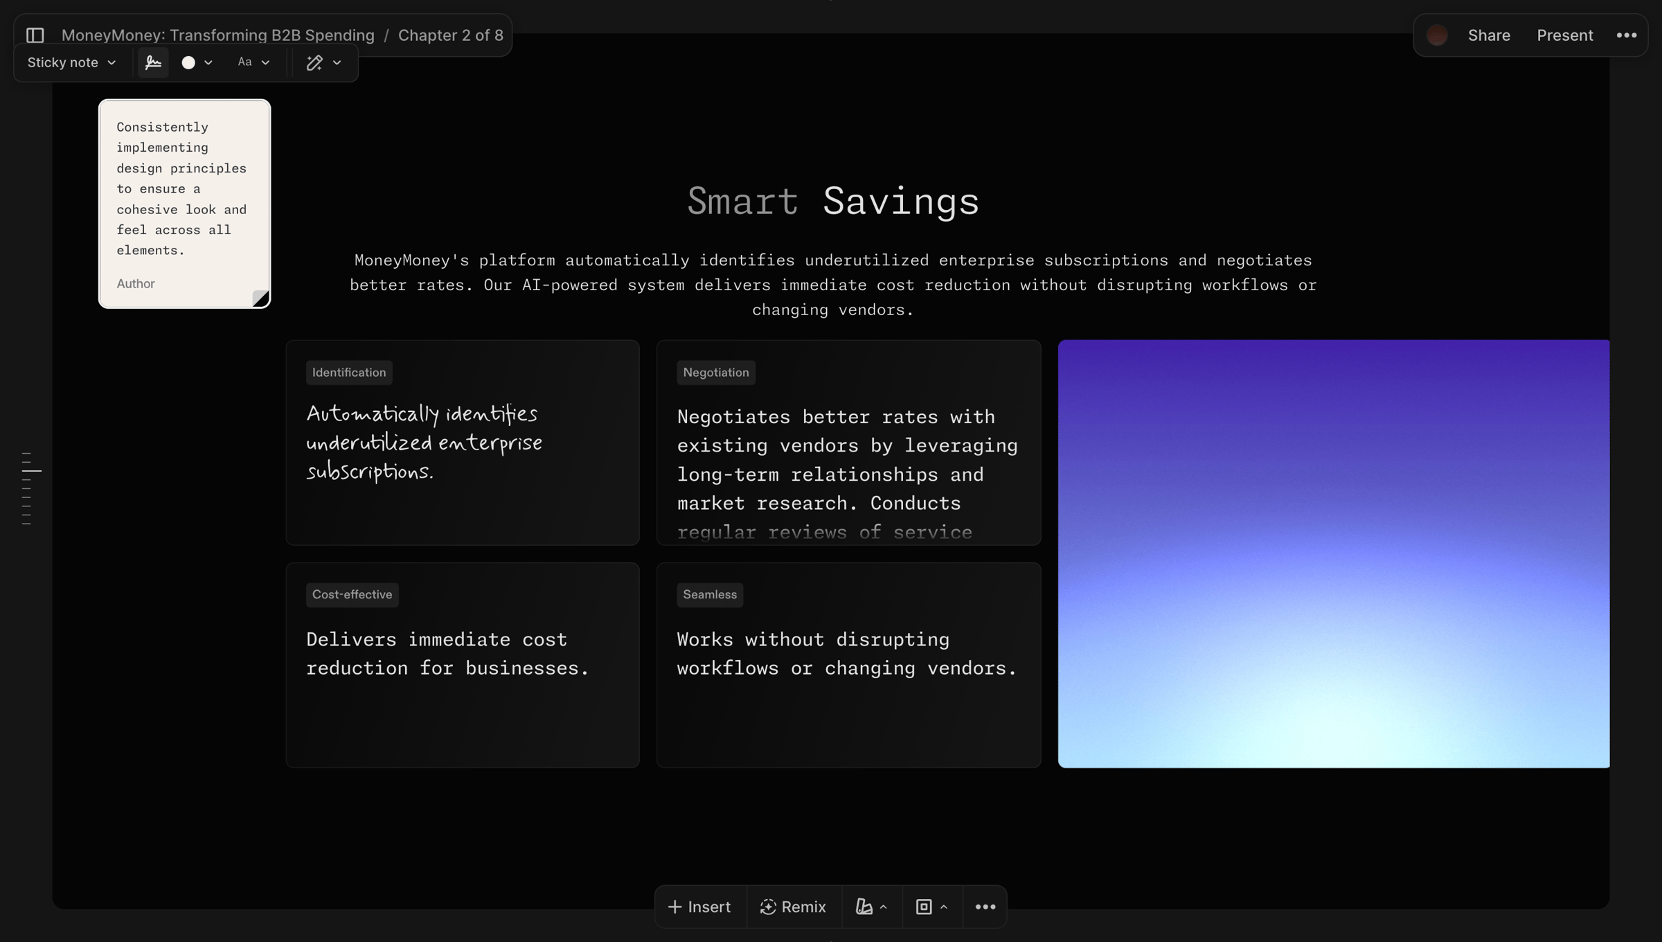The height and width of the screenshot is (942, 1662).
Task: Click the Cost-effective tag
Action: (352, 595)
